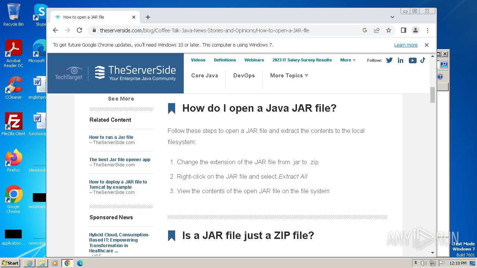
Task: Open TheServerSide Twitter profile icon
Action: 389,60
